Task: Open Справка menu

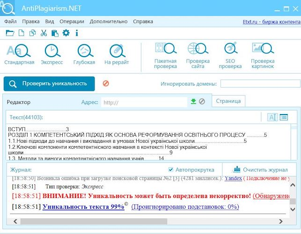Action: tap(143, 22)
